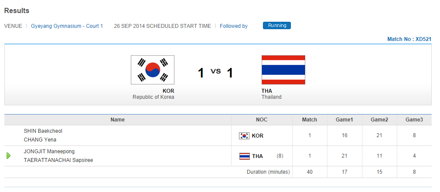The width and height of the screenshot is (440, 192).
Task: Click the Game2 column header
Action: [x=379, y=120]
